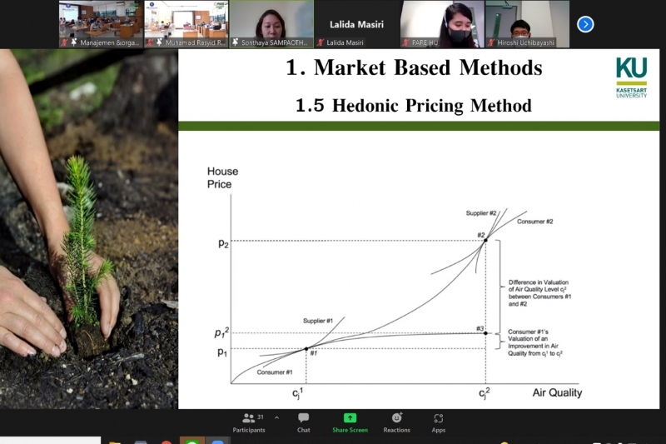
Task: Click the muted microphone icon on Lalida Masiri
Action: [x=321, y=42]
